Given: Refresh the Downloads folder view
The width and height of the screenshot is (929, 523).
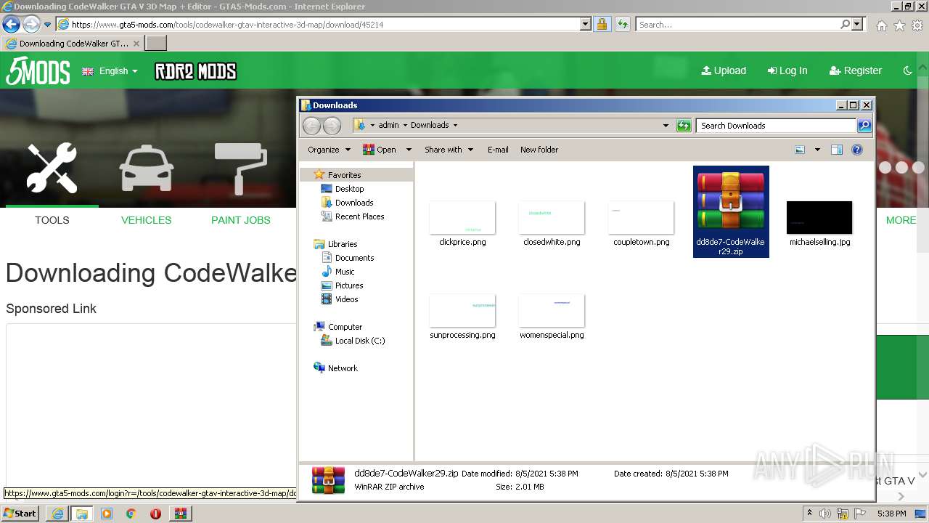Looking at the screenshot, I should (684, 126).
